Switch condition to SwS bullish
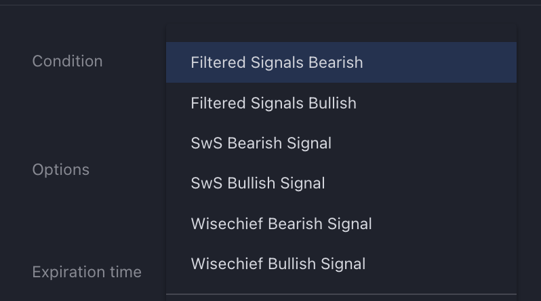The image size is (541, 301). tap(258, 183)
